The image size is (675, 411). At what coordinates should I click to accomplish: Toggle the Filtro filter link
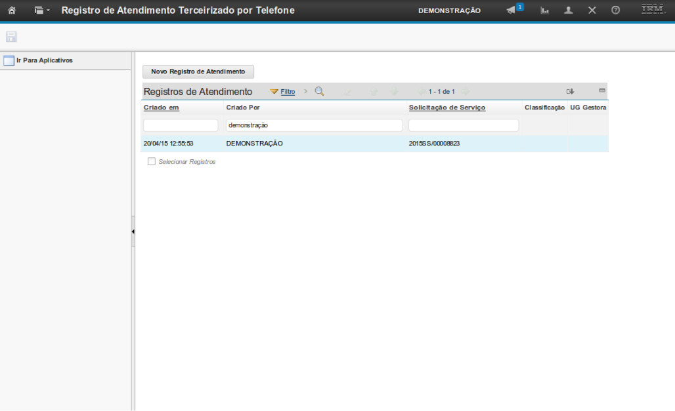pyautogui.click(x=288, y=92)
